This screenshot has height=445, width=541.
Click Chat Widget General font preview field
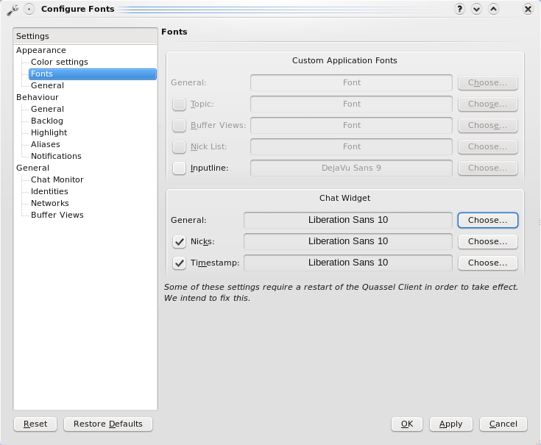click(x=348, y=220)
